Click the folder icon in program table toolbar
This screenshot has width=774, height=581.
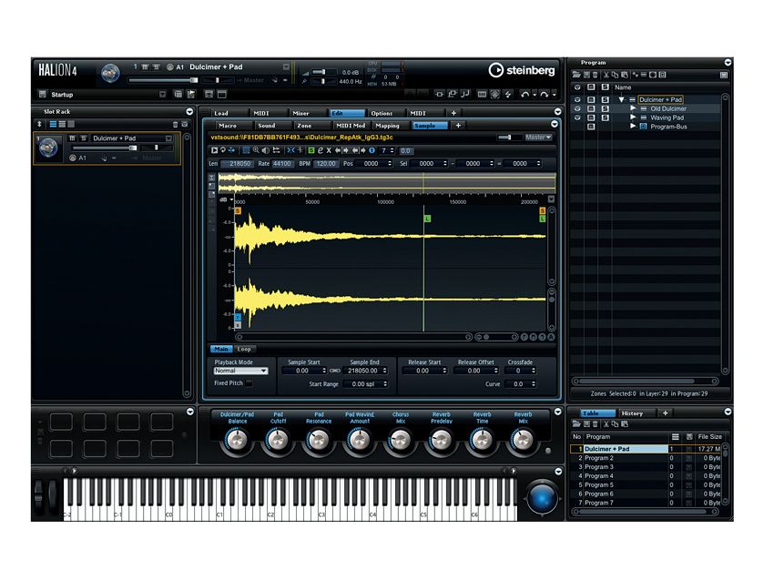coord(576,424)
